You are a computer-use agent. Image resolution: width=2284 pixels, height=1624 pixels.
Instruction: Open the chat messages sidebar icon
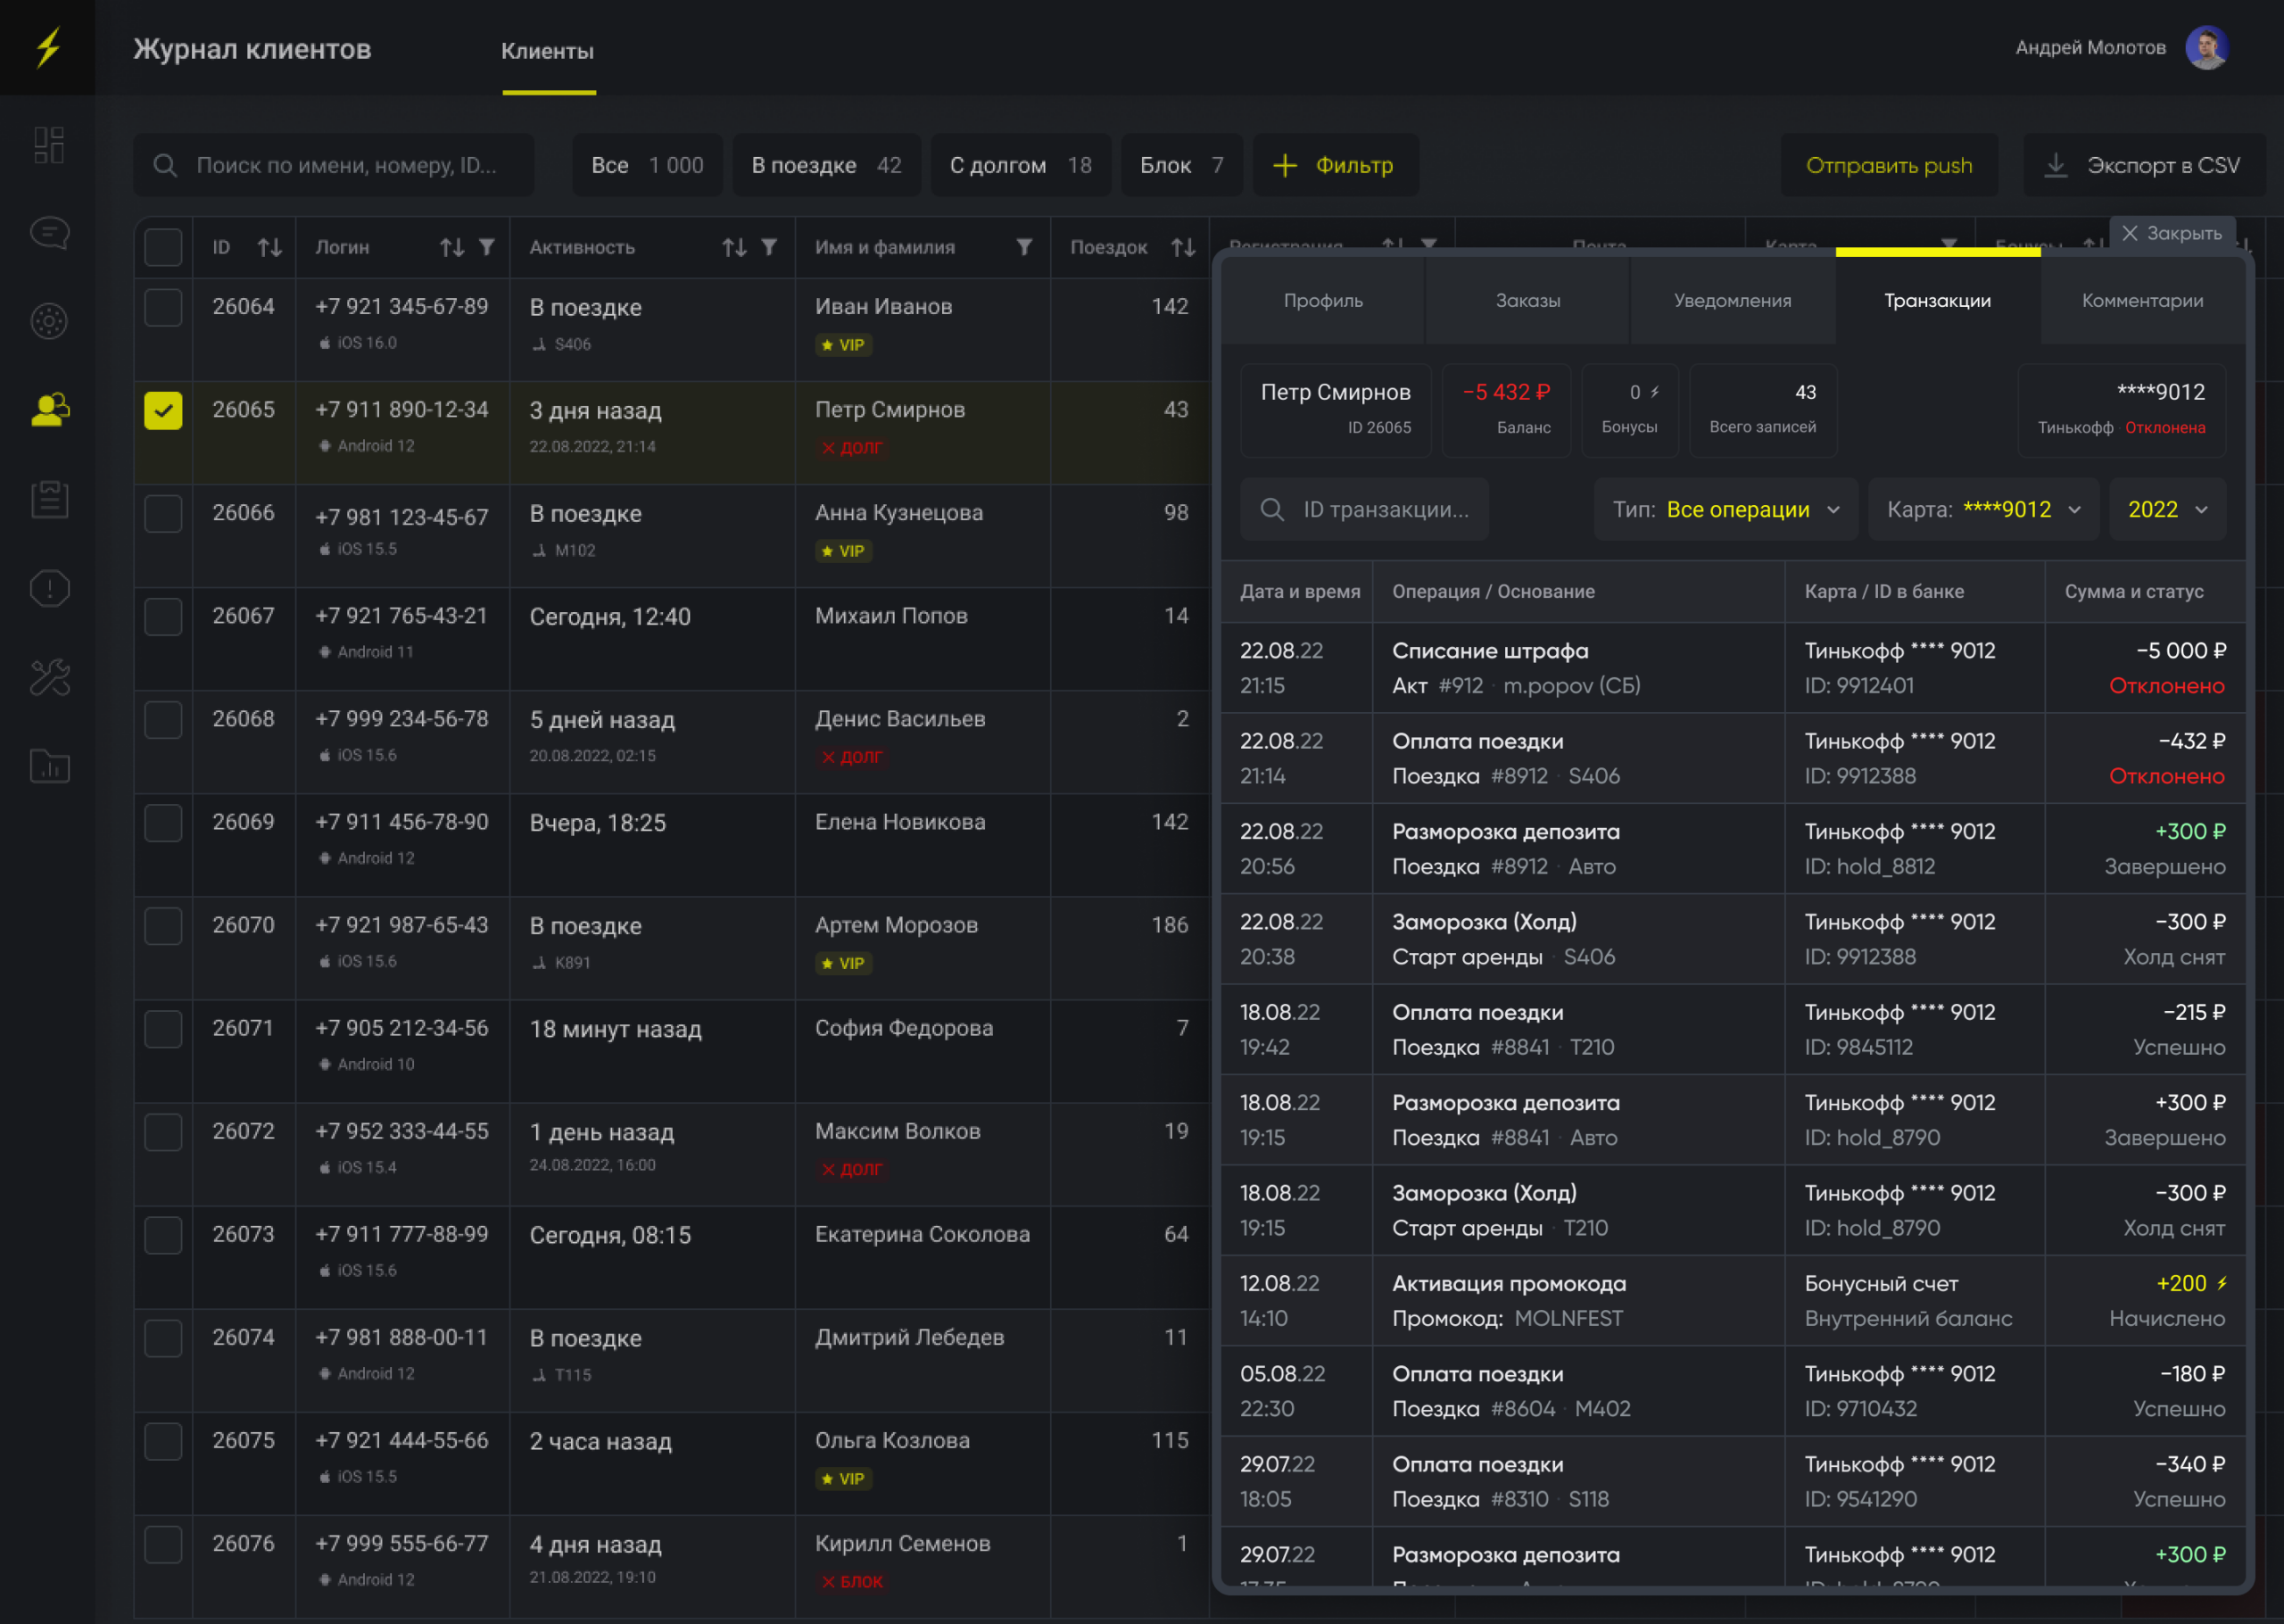49,233
